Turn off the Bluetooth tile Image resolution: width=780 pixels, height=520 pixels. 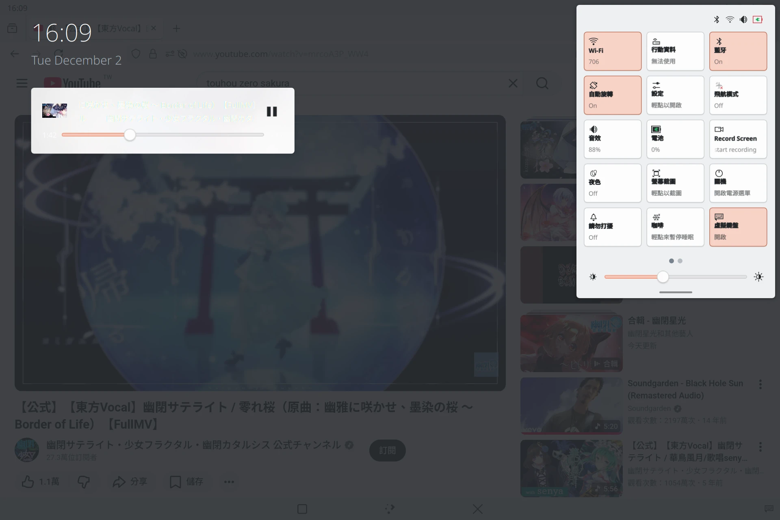click(738, 51)
